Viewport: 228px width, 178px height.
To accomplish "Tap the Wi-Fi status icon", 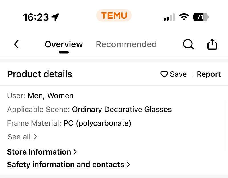I will [184, 17].
